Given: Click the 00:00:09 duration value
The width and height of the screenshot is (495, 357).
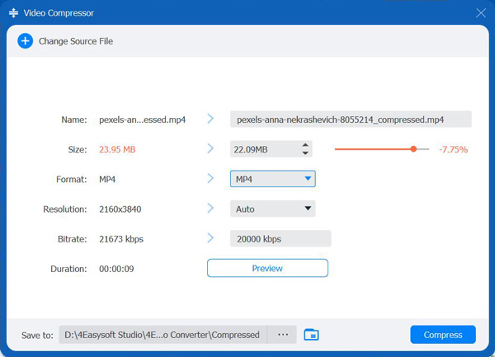Looking at the screenshot, I should tap(116, 269).
